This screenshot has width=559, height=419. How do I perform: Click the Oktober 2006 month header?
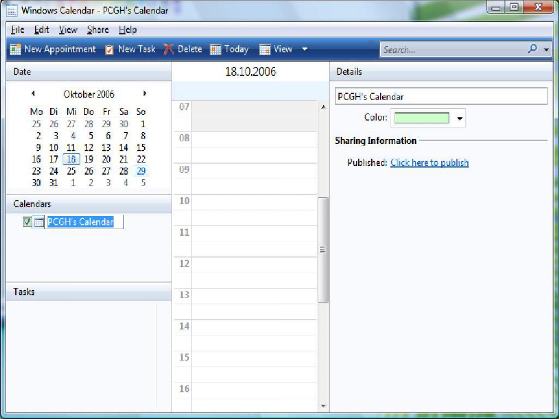(89, 94)
